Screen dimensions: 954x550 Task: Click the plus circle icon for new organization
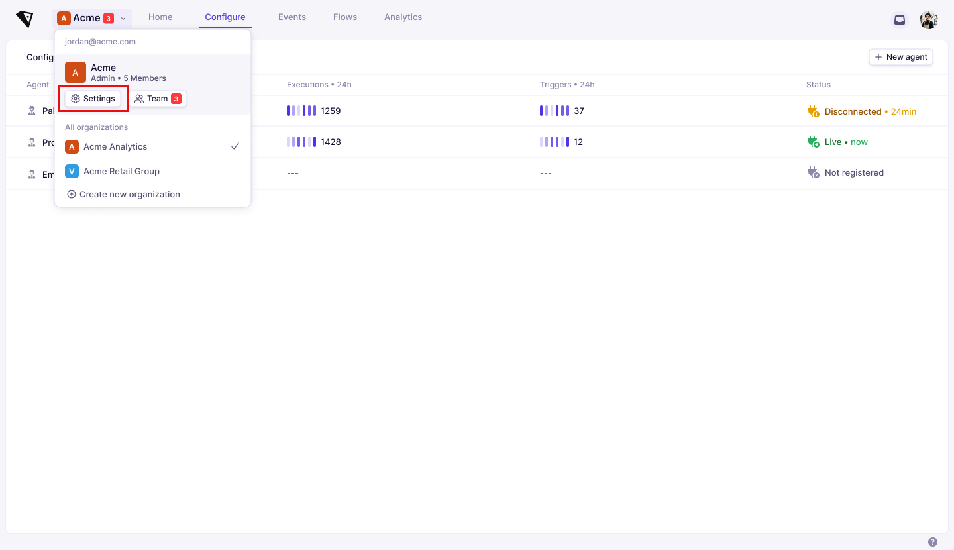click(x=72, y=194)
